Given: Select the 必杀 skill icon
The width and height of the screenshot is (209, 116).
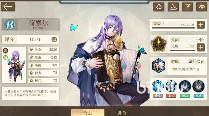Looking at the screenshot, I should pos(171,86).
